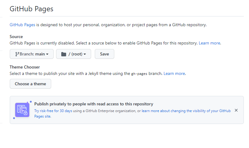Click the folder icon beside / (root)
Viewport: 249px width, 148px height.
click(63, 54)
